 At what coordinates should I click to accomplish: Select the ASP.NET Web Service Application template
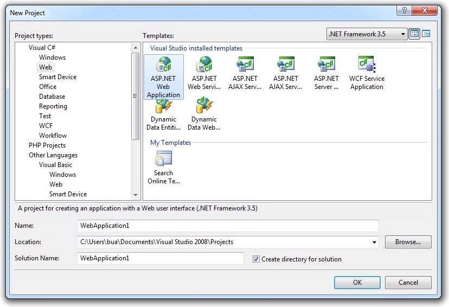click(204, 73)
